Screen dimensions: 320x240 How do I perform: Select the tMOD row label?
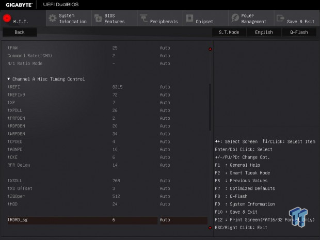click(x=12, y=204)
